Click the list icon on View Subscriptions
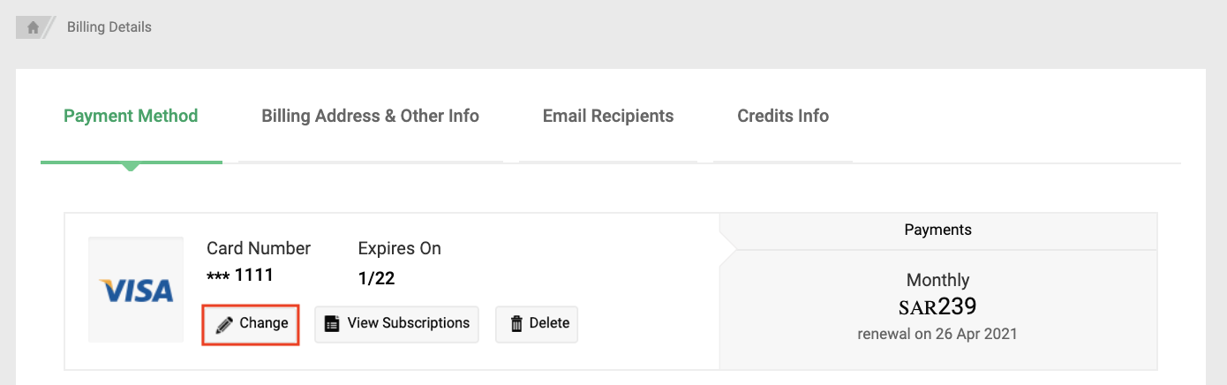 tap(332, 324)
